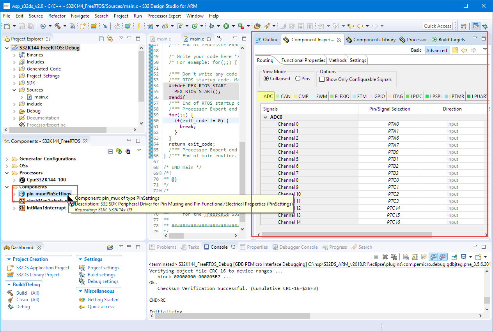Screen dimensions: 493x332
Task: Click Remove All Terminated Launches in Console
Action: 394,257
